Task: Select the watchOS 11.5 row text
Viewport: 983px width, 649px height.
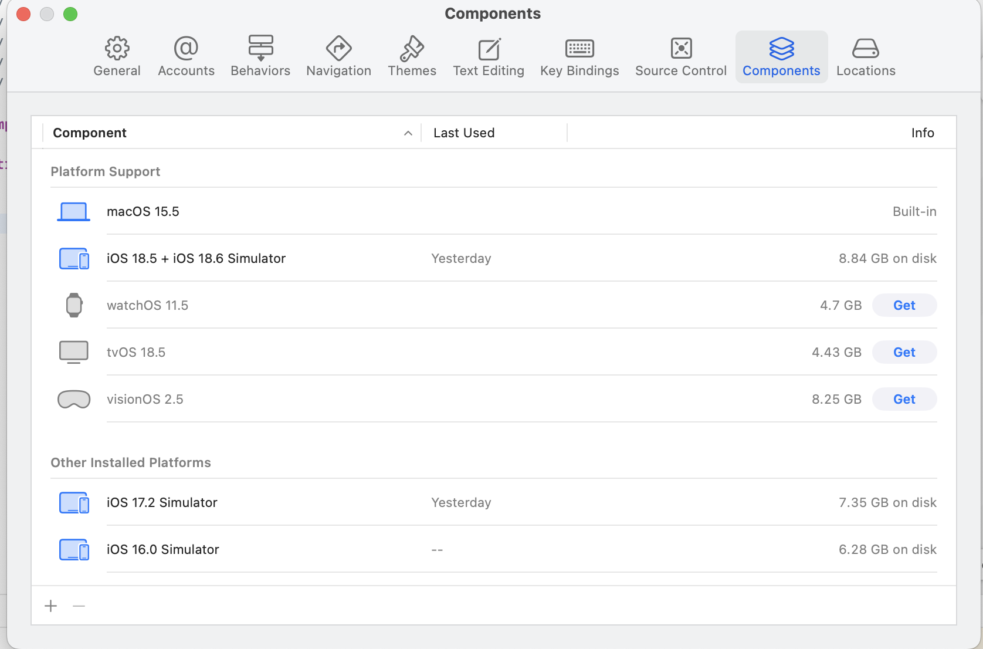Action: coord(147,305)
